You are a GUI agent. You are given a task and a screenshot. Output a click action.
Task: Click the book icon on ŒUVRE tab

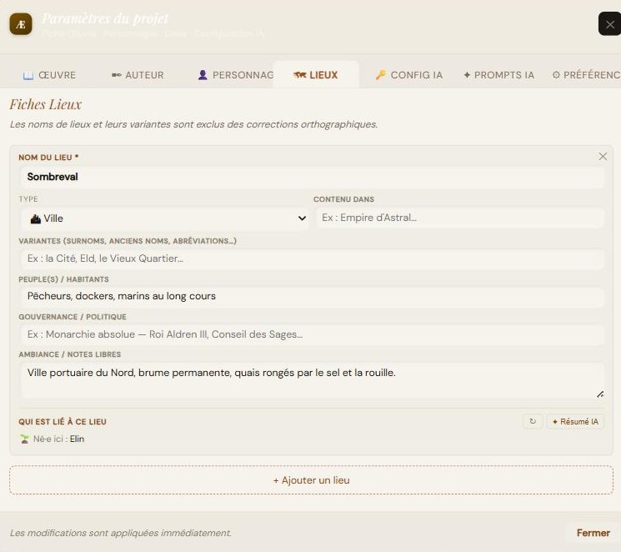tap(28, 75)
